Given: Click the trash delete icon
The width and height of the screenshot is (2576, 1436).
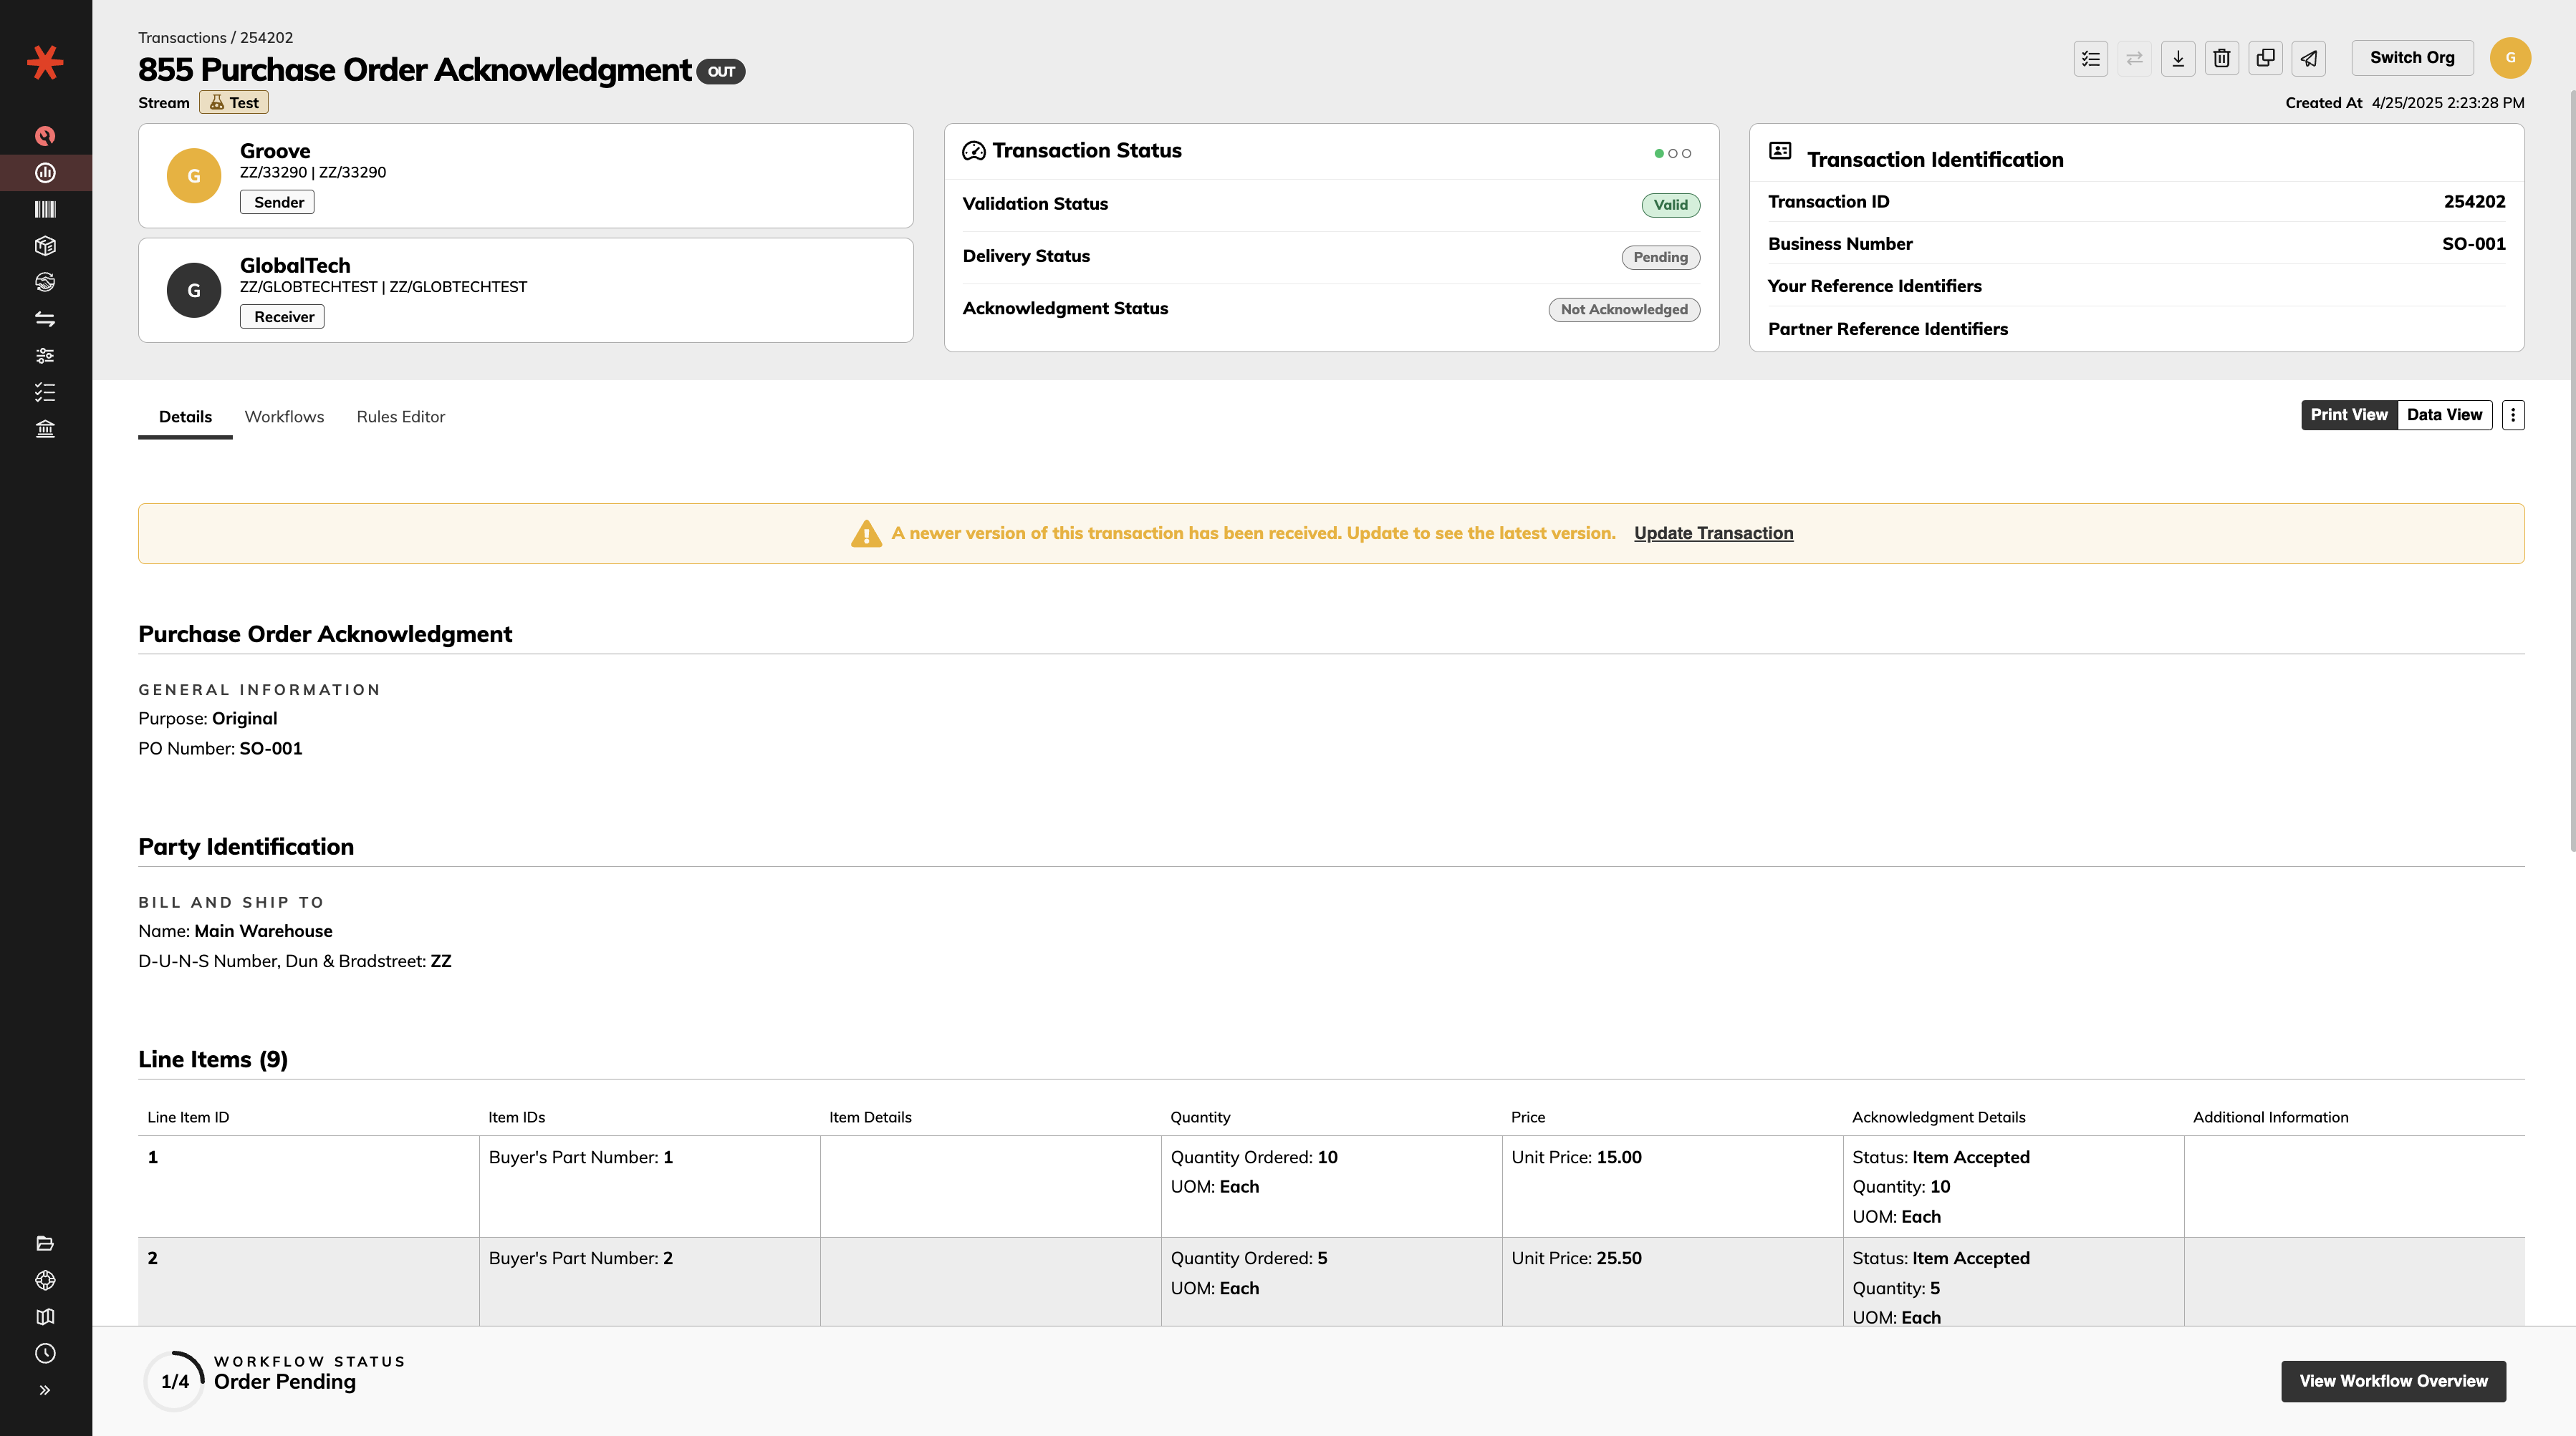Looking at the screenshot, I should click(x=2221, y=58).
